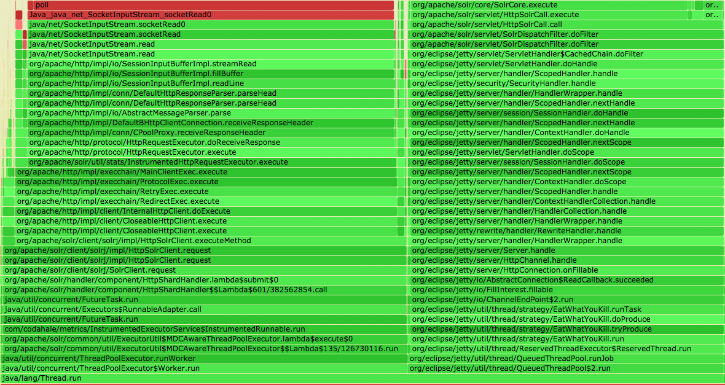
Task: Click the SessionHandler.doHandle frame
Action: [x=567, y=113]
